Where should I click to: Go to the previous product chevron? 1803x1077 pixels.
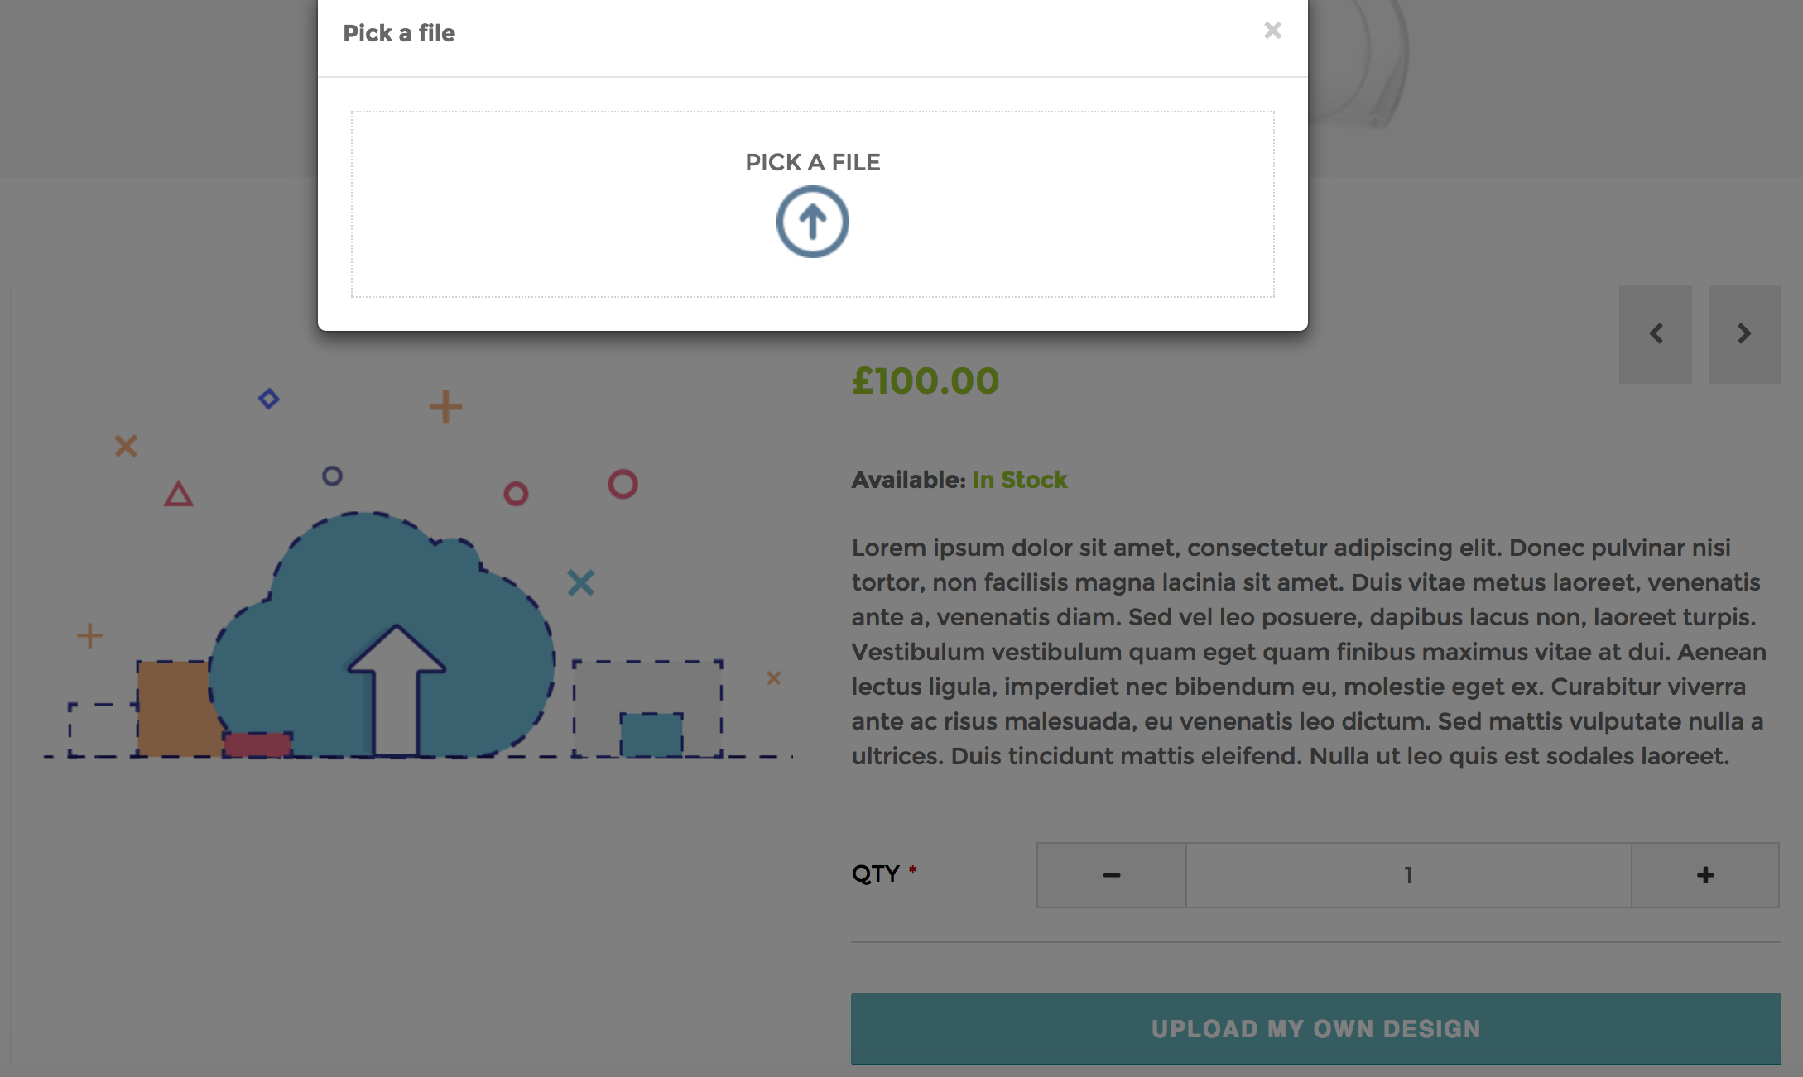(x=1656, y=333)
